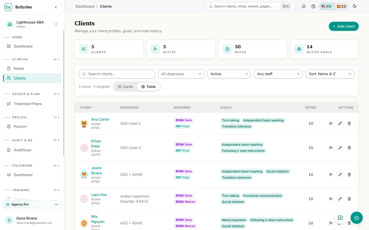Open Pavlov+ in the sidebar
The height and width of the screenshot is (230, 369).
(x=32, y=126)
